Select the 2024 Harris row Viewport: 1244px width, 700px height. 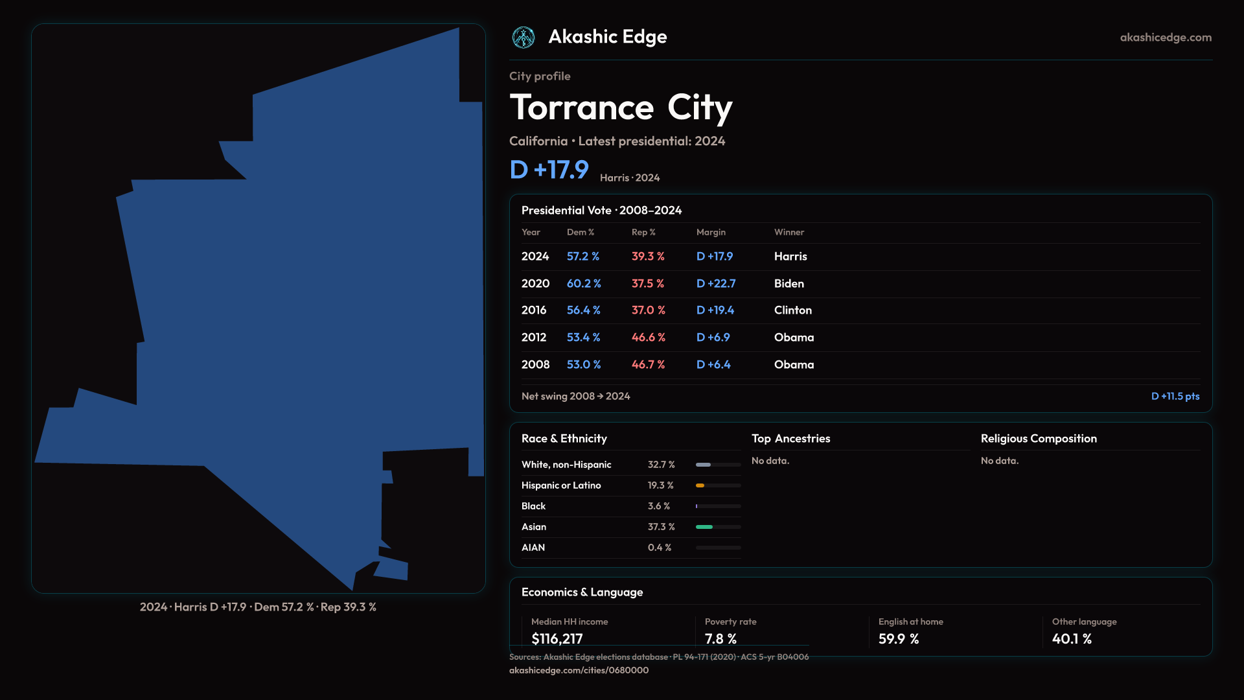click(667, 257)
